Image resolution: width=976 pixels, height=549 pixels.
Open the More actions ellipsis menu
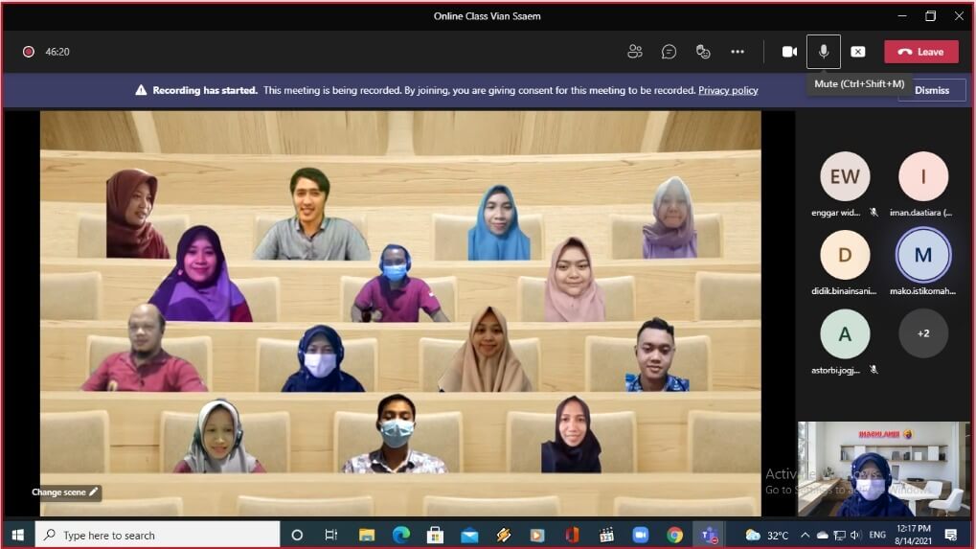click(738, 52)
